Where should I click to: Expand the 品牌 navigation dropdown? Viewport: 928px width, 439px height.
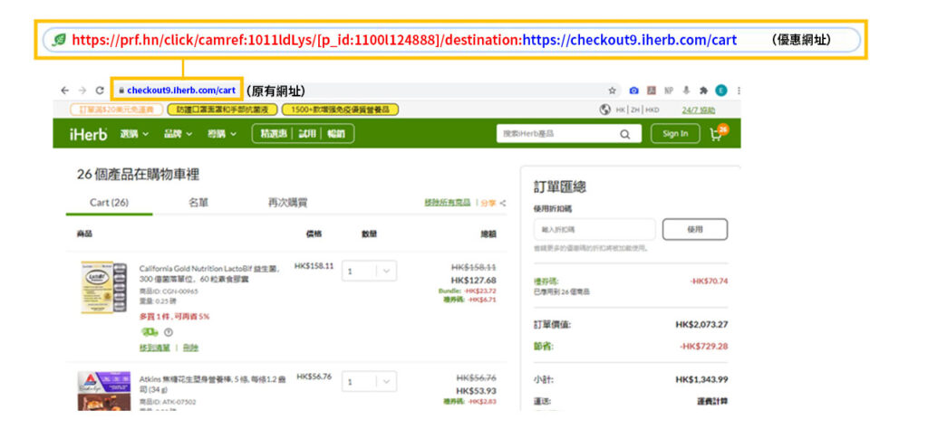coord(179,134)
